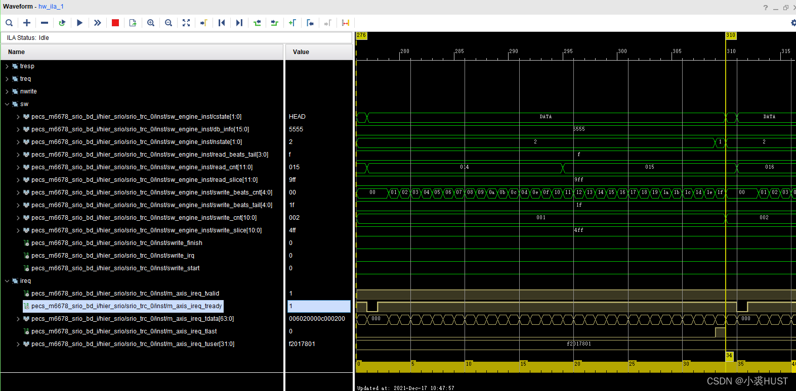Image resolution: width=796 pixels, height=391 pixels.
Task: Click the 015 read_cnt waveform segment
Action: pyautogui.click(x=649, y=167)
